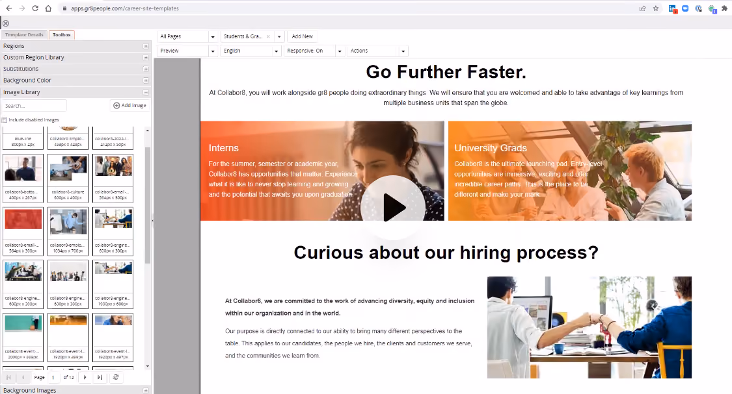The image size is (732, 394).
Task: Open the Interns card
Action: 322,171
